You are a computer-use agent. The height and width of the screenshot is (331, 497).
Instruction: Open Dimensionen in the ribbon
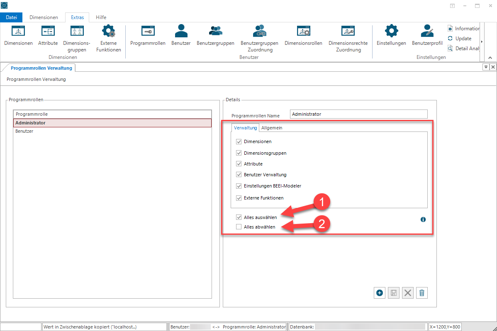tap(18, 35)
